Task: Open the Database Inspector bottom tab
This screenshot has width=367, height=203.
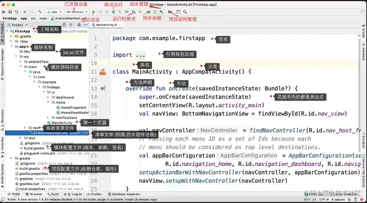Action: point(124,194)
